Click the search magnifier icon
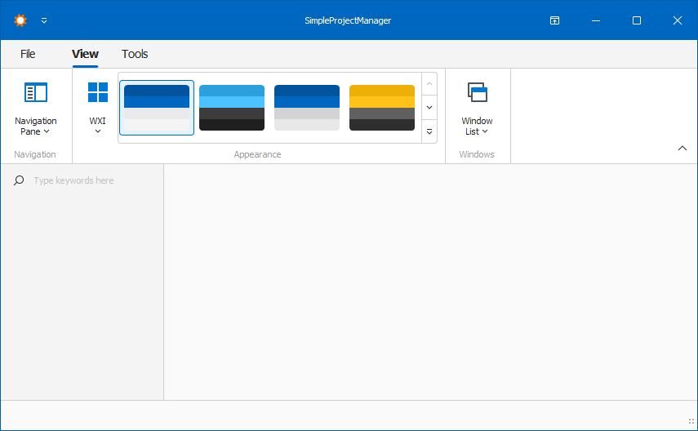Viewport: 698px width, 431px height. (19, 180)
